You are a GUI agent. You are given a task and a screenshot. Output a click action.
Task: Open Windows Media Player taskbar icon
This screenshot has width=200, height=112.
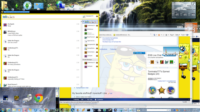[x=19, y=110]
